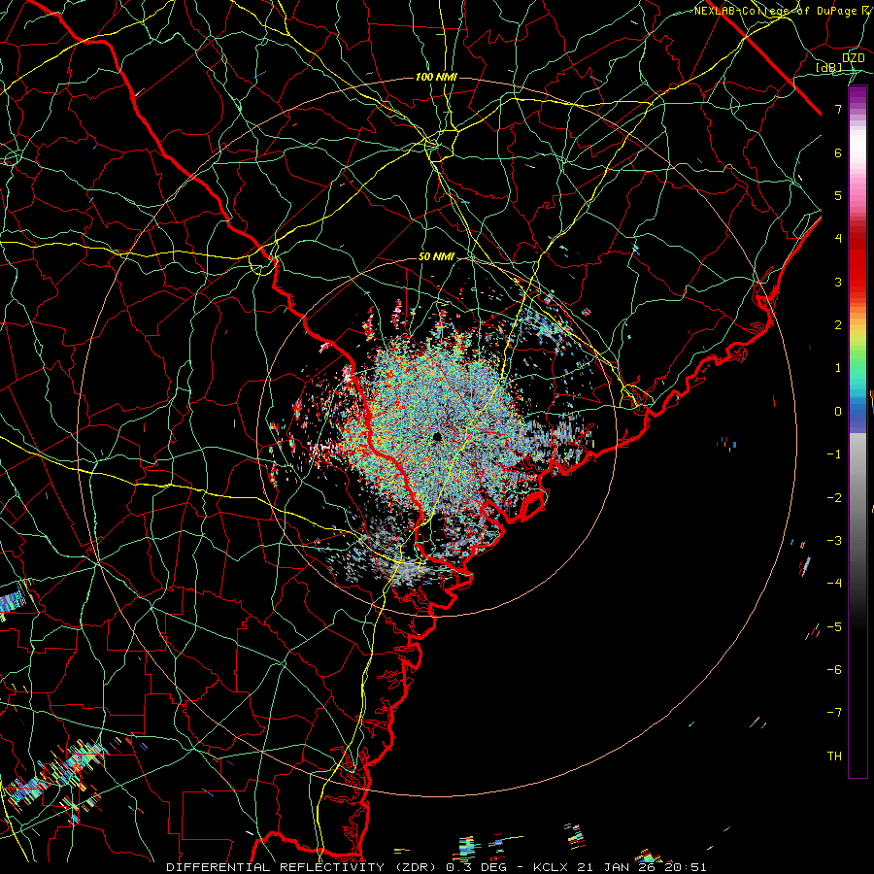The width and height of the screenshot is (874, 874).
Task: Click the "0" value on the color scale
Action: pos(838,412)
